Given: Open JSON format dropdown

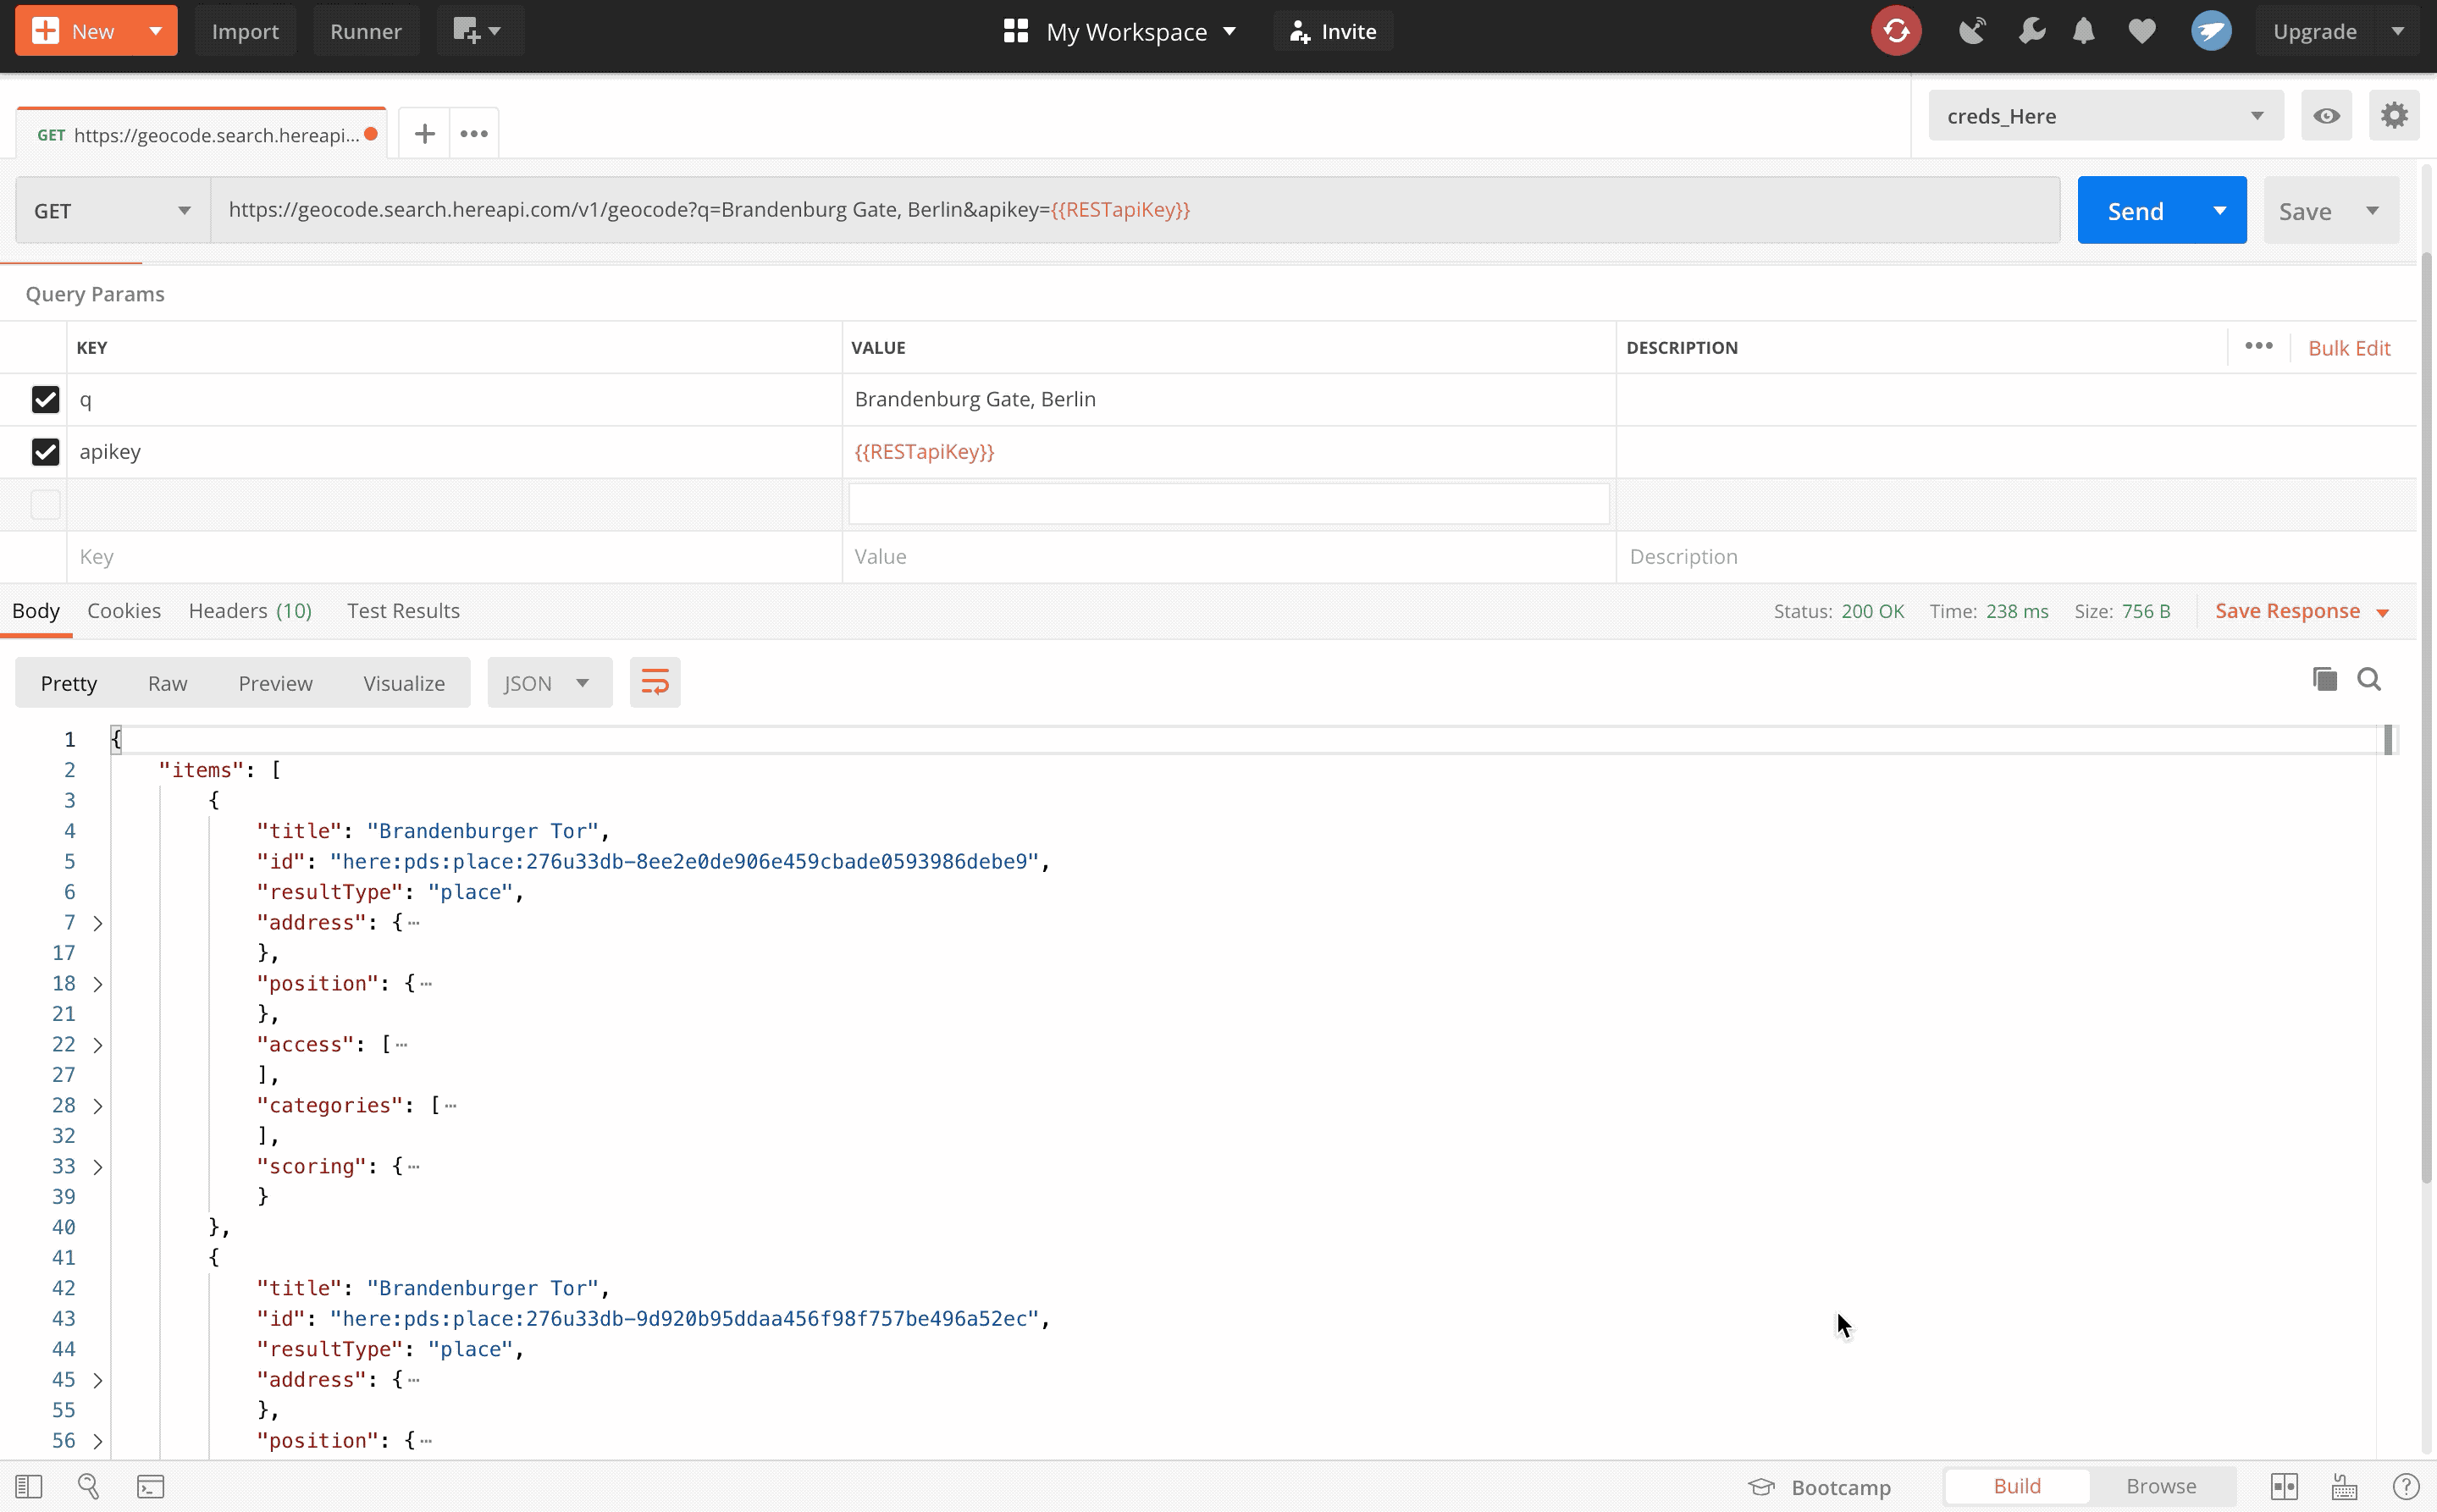Looking at the screenshot, I should [x=549, y=683].
